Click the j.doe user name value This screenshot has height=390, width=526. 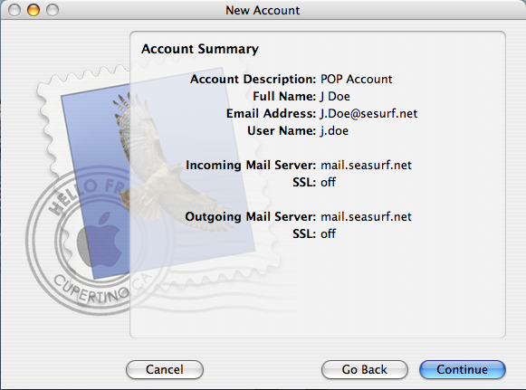coord(334,131)
